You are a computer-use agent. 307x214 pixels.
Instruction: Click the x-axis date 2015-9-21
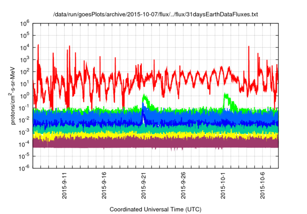(x=143, y=185)
